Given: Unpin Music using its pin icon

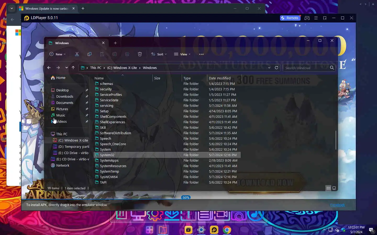Looking at the screenshot, I should [87, 115].
